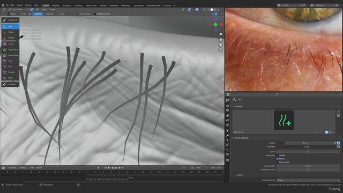
Task: Click the timeline play button
Action: (116, 168)
